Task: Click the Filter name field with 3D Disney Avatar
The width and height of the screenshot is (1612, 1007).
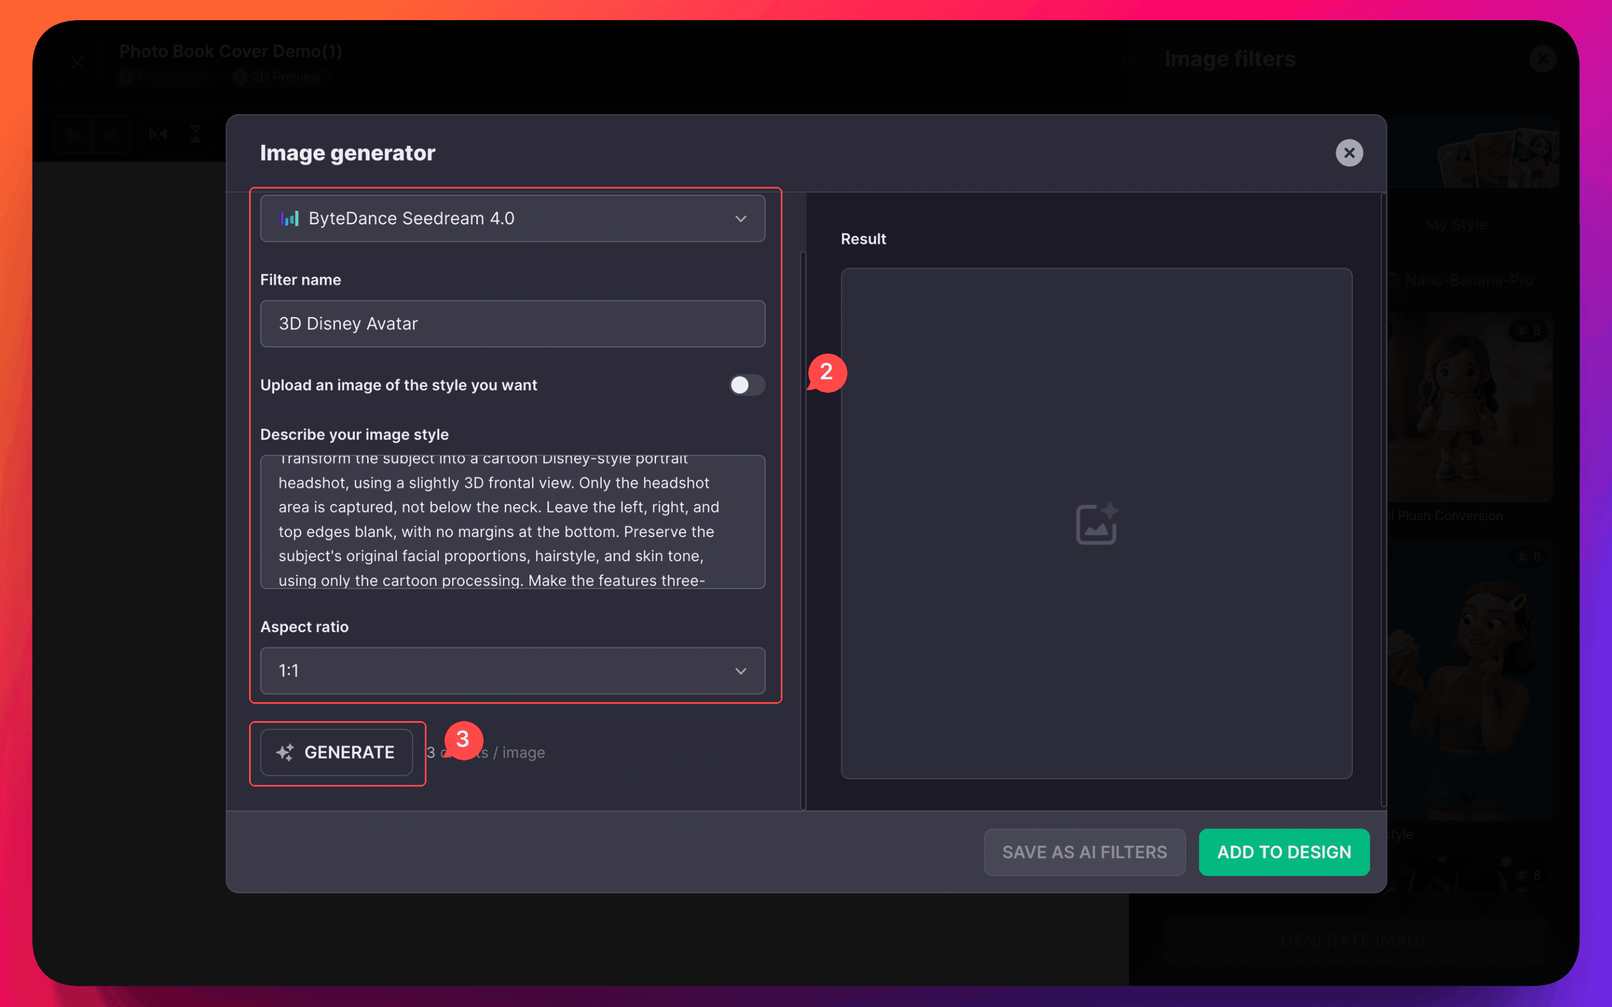Action: (x=512, y=324)
